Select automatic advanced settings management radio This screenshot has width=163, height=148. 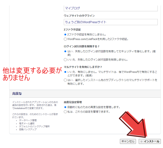[65, 107]
